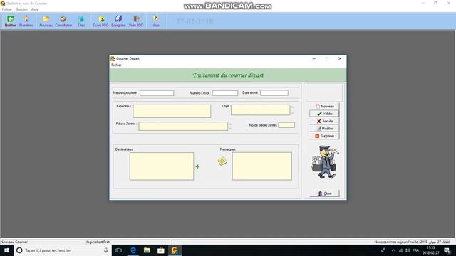456x256 pixels.
Task: Focus the Numéro Envoi field
Action: click(x=225, y=93)
